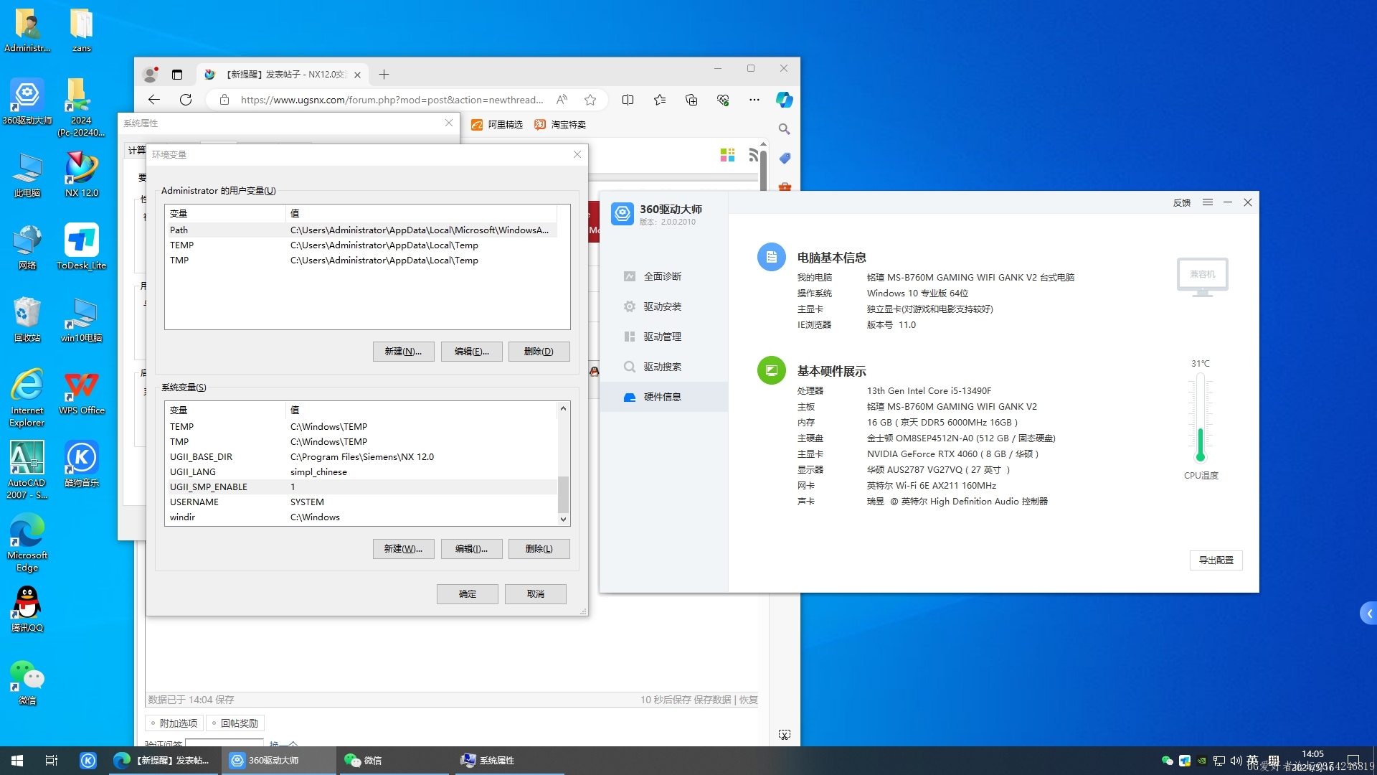The height and width of the screenshot is (775, 1377).
Task: Open AutoCAD 2007 desktop shortcut
Action: point(27,470)
